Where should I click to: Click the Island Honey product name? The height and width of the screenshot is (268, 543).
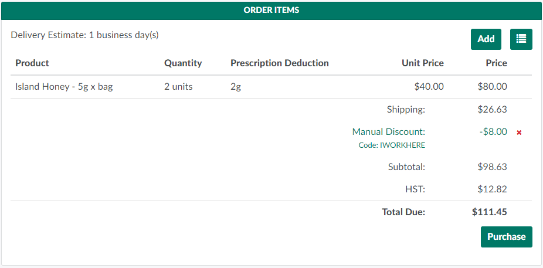[64, 87]
